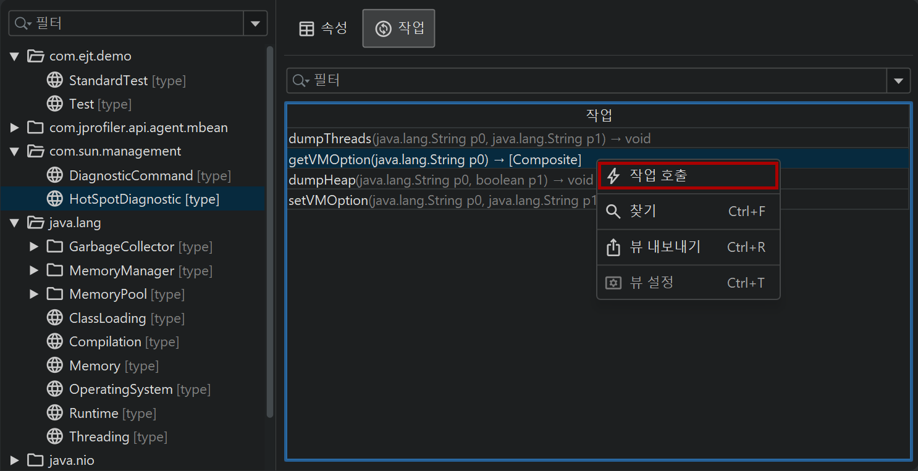Click the lightning bolt icon in the context menu
918x471 pixels.
click(613, 176)
